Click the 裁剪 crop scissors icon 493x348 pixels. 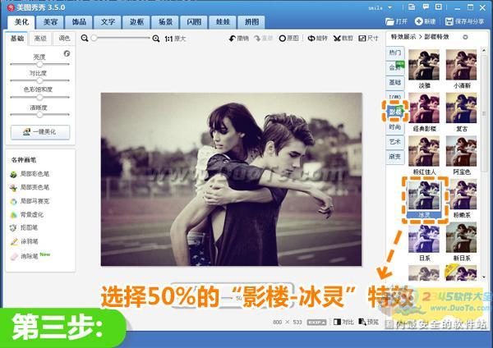pos(337,39)
